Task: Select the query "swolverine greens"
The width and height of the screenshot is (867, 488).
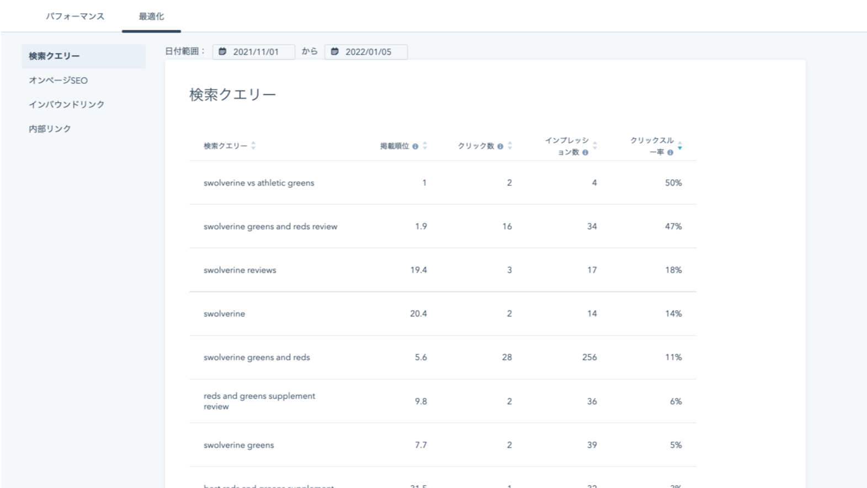Action: 238,445
